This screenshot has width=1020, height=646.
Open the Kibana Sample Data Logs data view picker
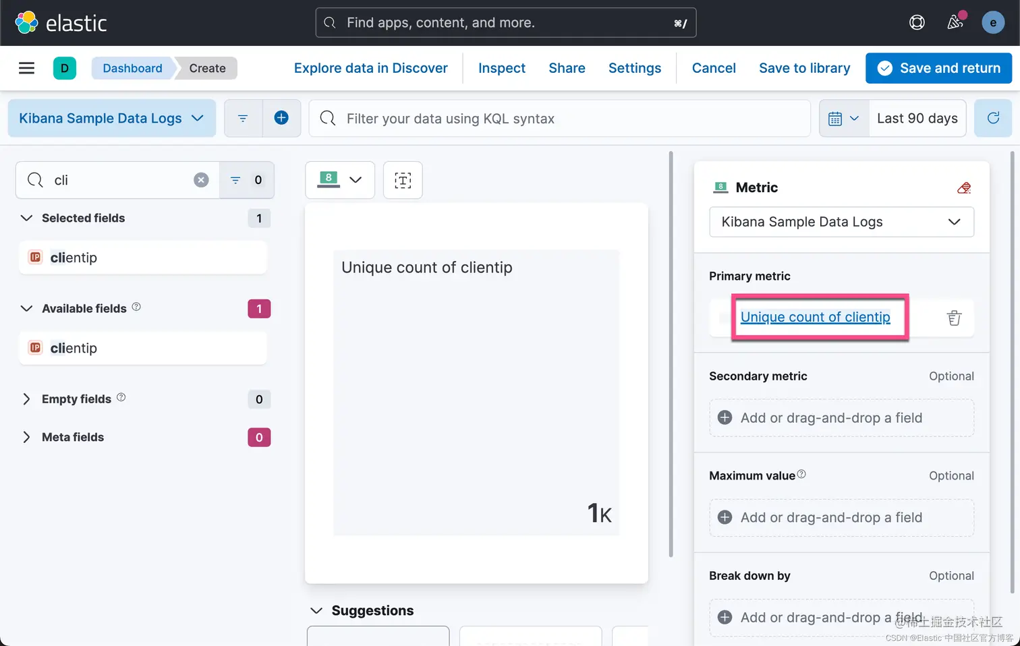pos(112,118)
